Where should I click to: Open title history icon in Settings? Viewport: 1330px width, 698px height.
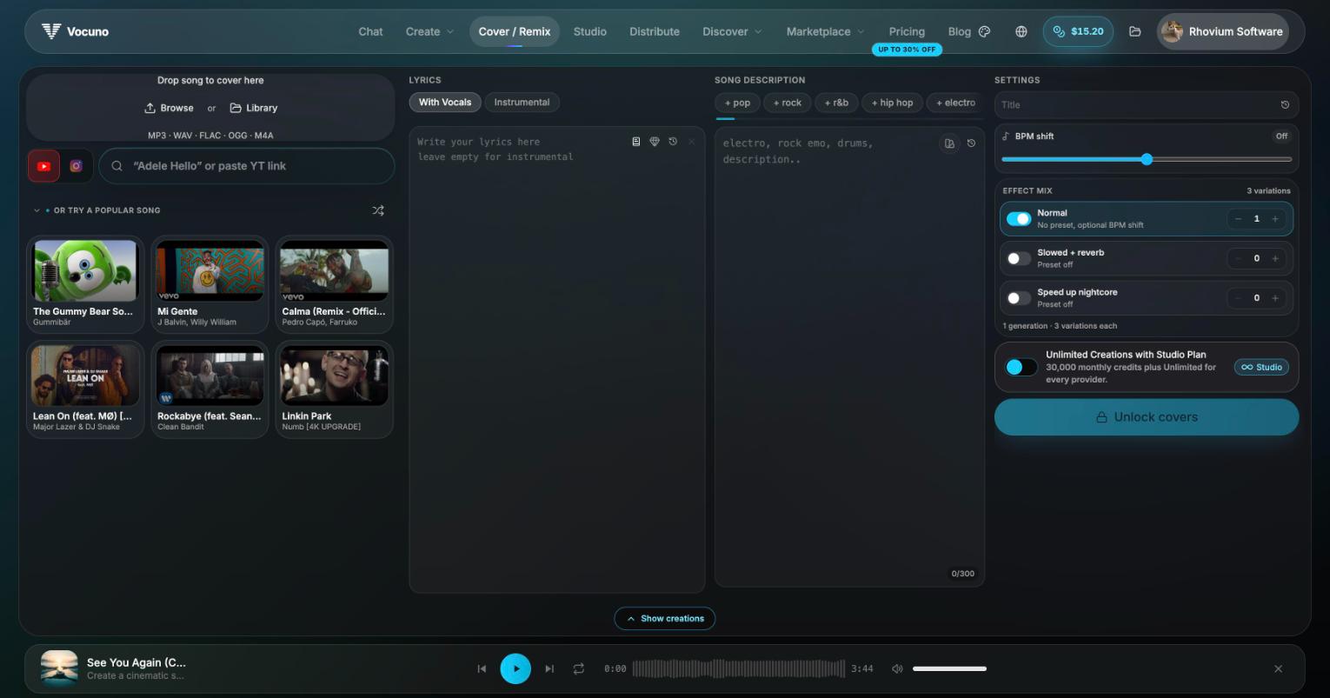pos(1285,104)
